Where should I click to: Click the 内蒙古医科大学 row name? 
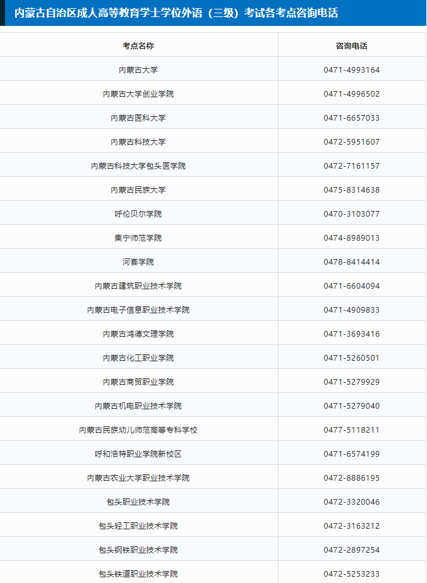[x=138, y=118]
